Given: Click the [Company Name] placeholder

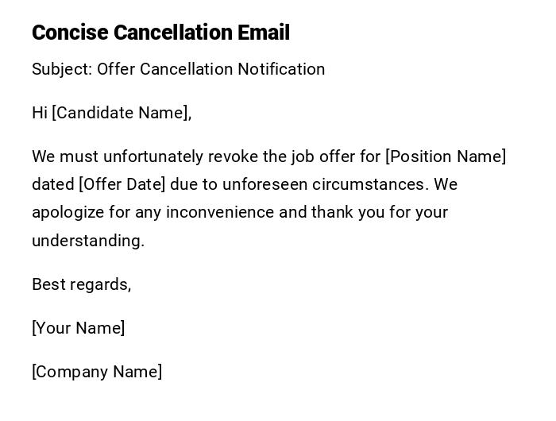Looking at the screenshot, I should [97, 372].
